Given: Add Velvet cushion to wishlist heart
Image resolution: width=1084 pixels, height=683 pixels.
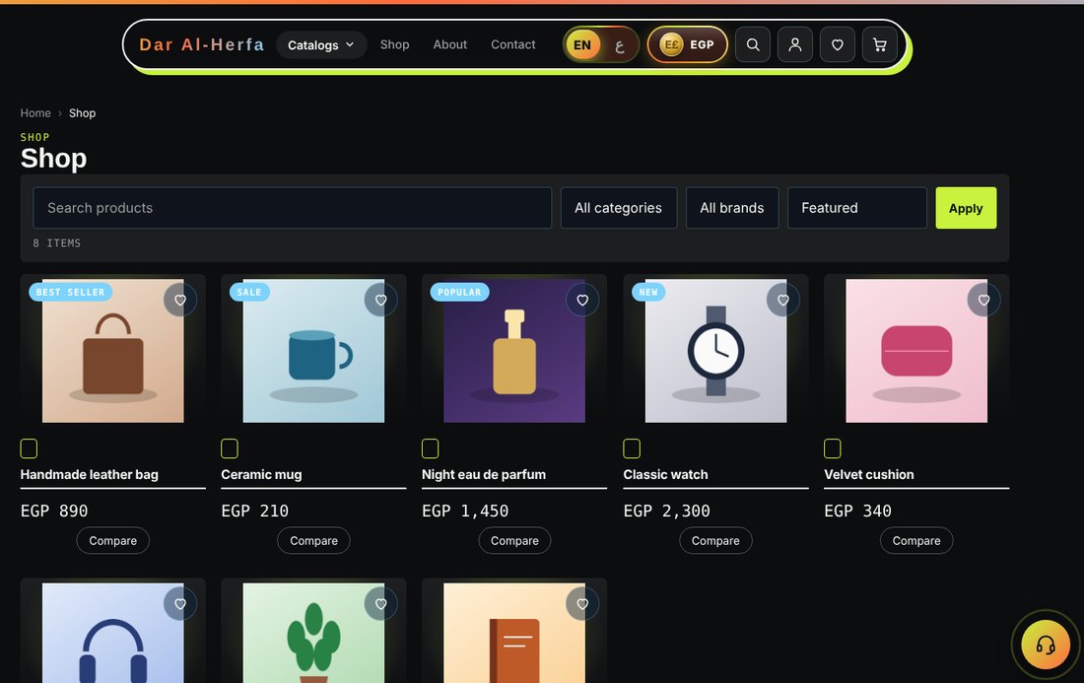Looking at the screenshot, I should (983, 300).
